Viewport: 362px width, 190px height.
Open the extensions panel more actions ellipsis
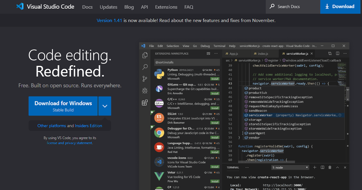(216, 53)
